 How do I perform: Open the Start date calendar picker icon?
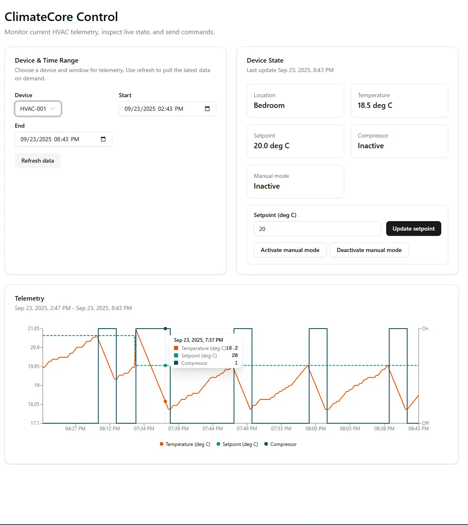click(x=207, y=109)
